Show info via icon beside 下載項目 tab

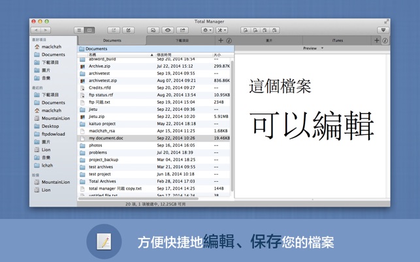click(x=229, y=40)
